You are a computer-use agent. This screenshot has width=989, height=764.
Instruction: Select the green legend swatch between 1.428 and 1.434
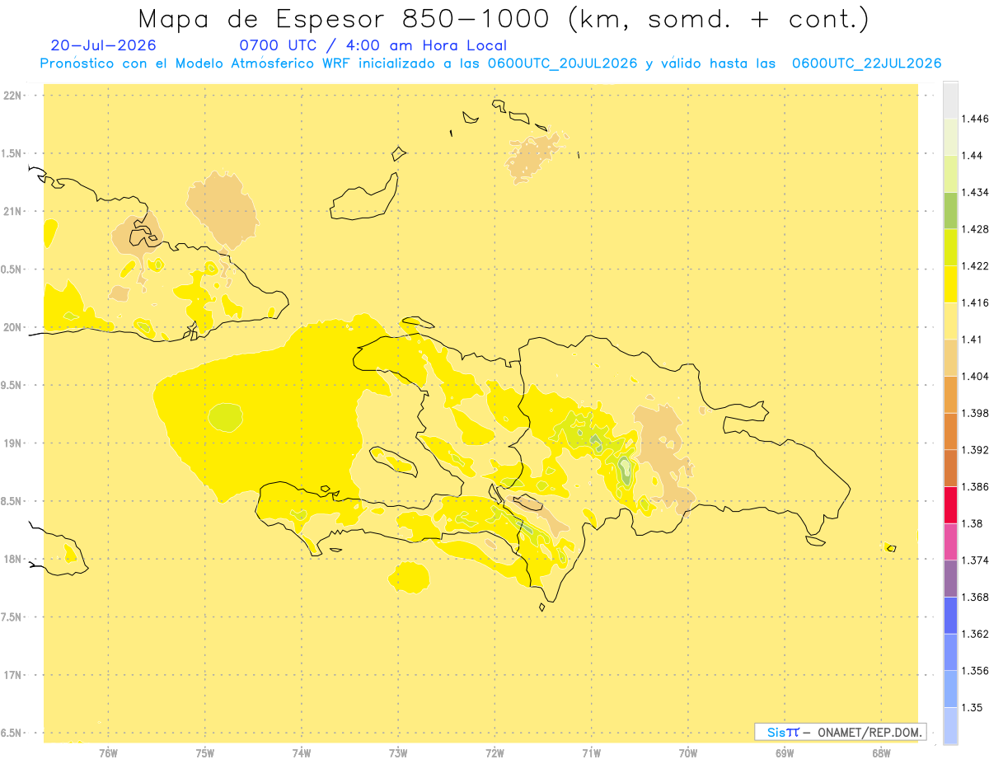pyautogui.click(x=950, y=210)
